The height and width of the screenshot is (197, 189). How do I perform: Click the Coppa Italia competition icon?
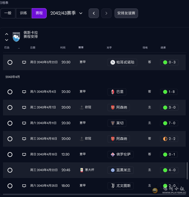pos(82,170)
